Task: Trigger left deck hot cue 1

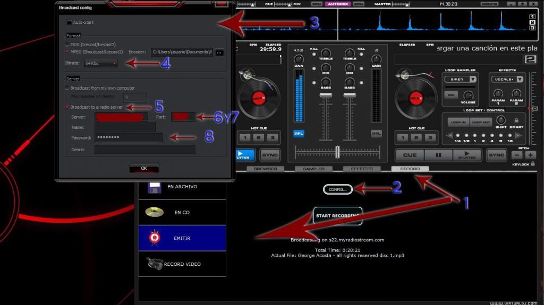Action: pos(244,137)
